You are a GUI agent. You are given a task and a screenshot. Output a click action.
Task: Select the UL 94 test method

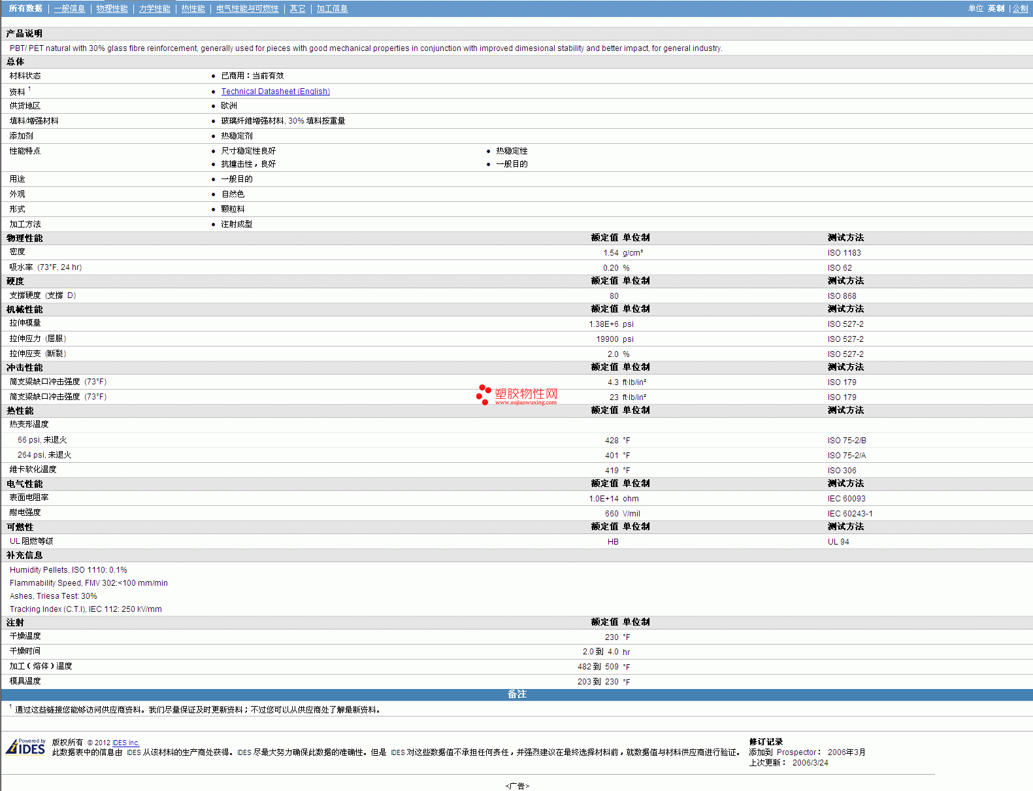tap(838, 542)
